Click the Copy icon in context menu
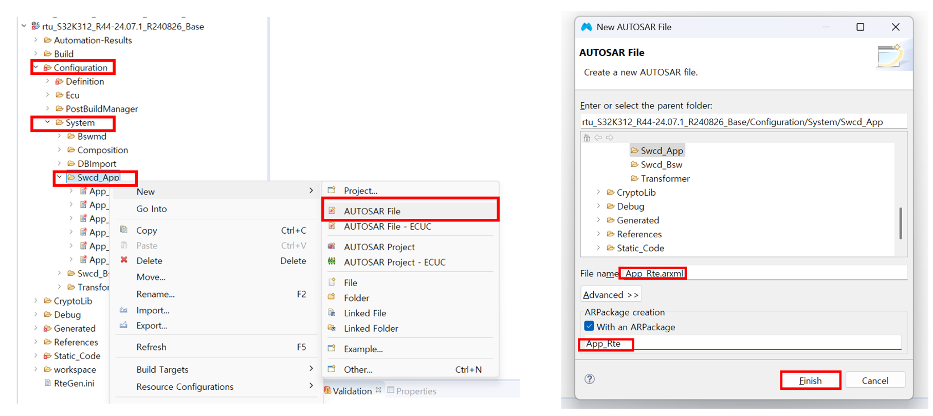This screenshot has width=933, height=416. tap(124, 230)
